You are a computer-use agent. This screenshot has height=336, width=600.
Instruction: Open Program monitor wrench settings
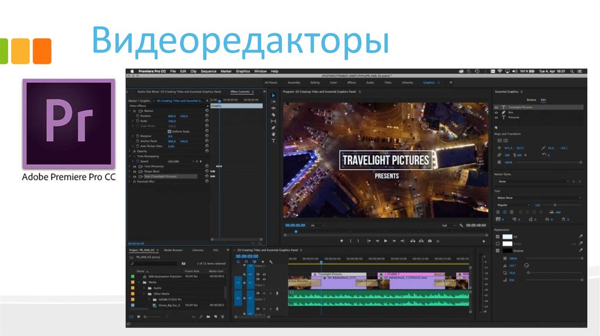click(x=461, y=225)
